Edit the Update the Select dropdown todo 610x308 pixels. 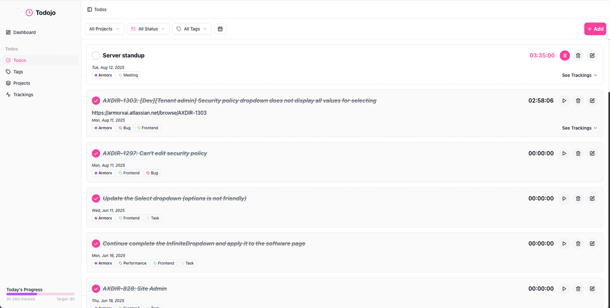[x=592, y=199]
